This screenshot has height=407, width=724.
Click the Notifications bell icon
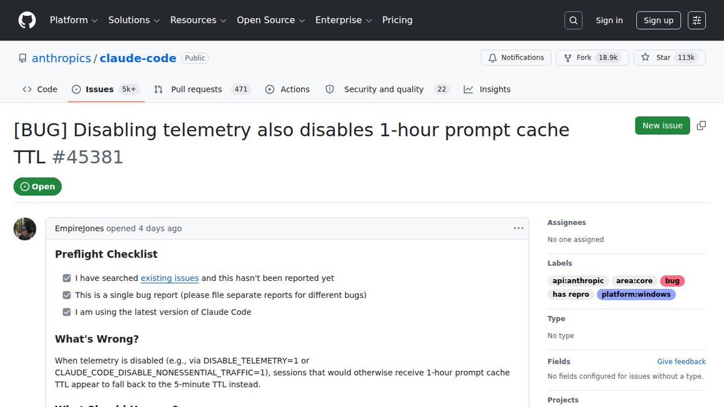point(492,58)
